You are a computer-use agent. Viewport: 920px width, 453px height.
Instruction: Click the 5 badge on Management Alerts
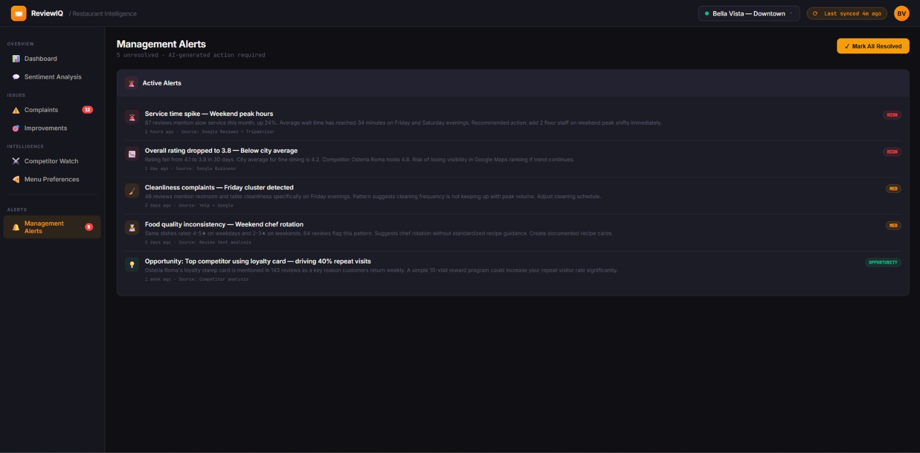(x=89, y=227)
